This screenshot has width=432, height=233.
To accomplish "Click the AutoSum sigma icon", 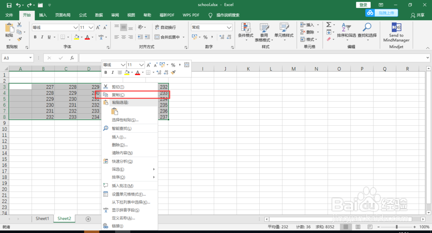I will (329, 25).
